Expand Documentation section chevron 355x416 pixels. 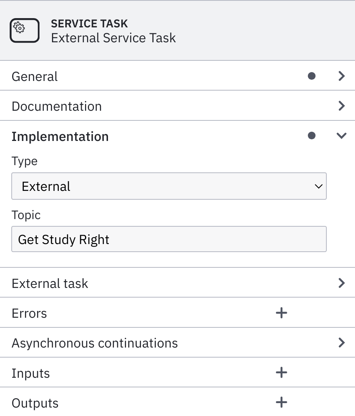(x=341, y=106)
